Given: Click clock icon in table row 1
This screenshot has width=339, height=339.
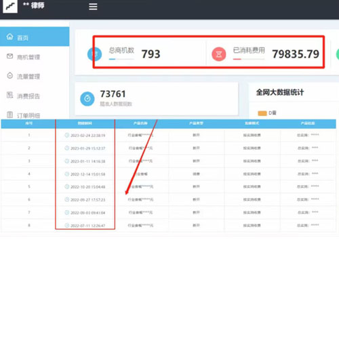Looking at the screenshot, I should (x=67, y=135).
